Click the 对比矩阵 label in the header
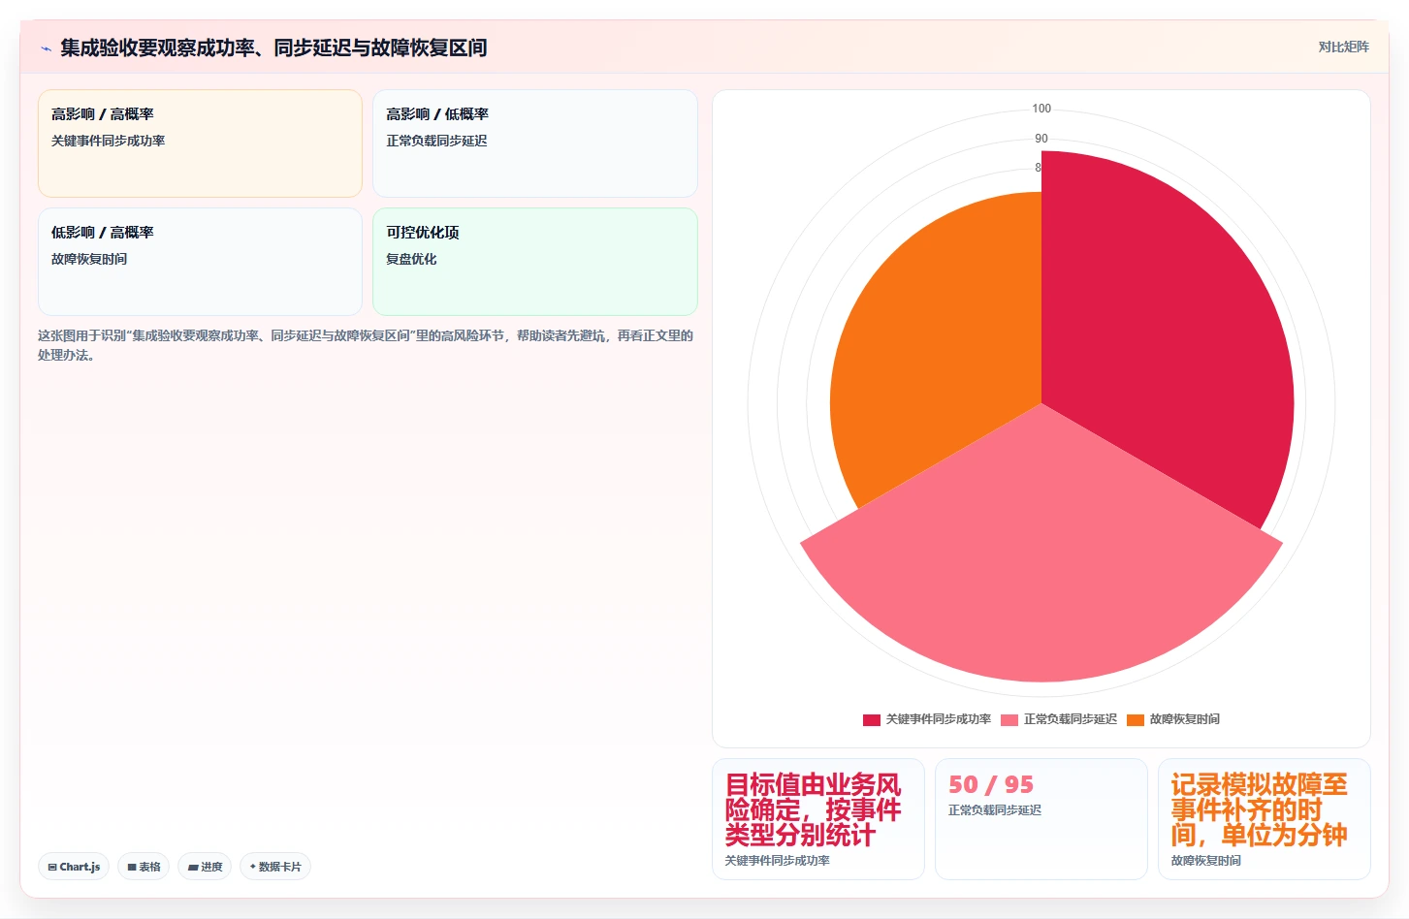 1343,47
